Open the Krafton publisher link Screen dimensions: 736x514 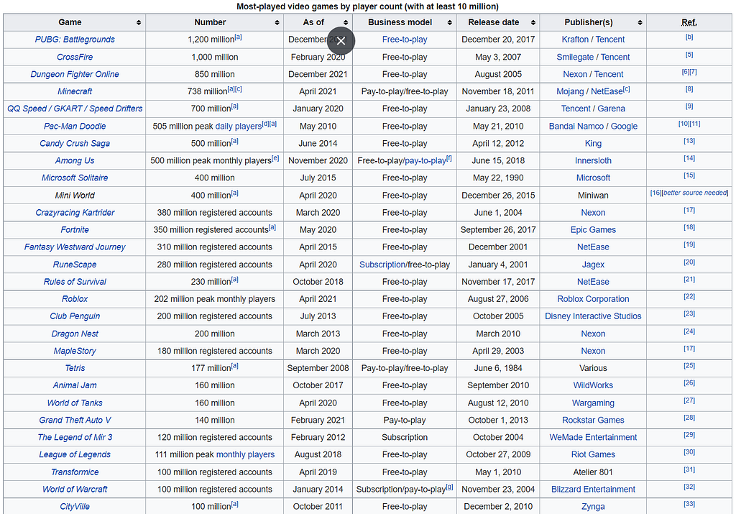(575, 40)
